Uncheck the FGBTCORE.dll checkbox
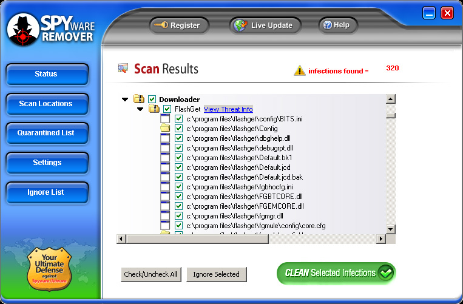This screenshot has width=463, height=304. pos(178,197)
